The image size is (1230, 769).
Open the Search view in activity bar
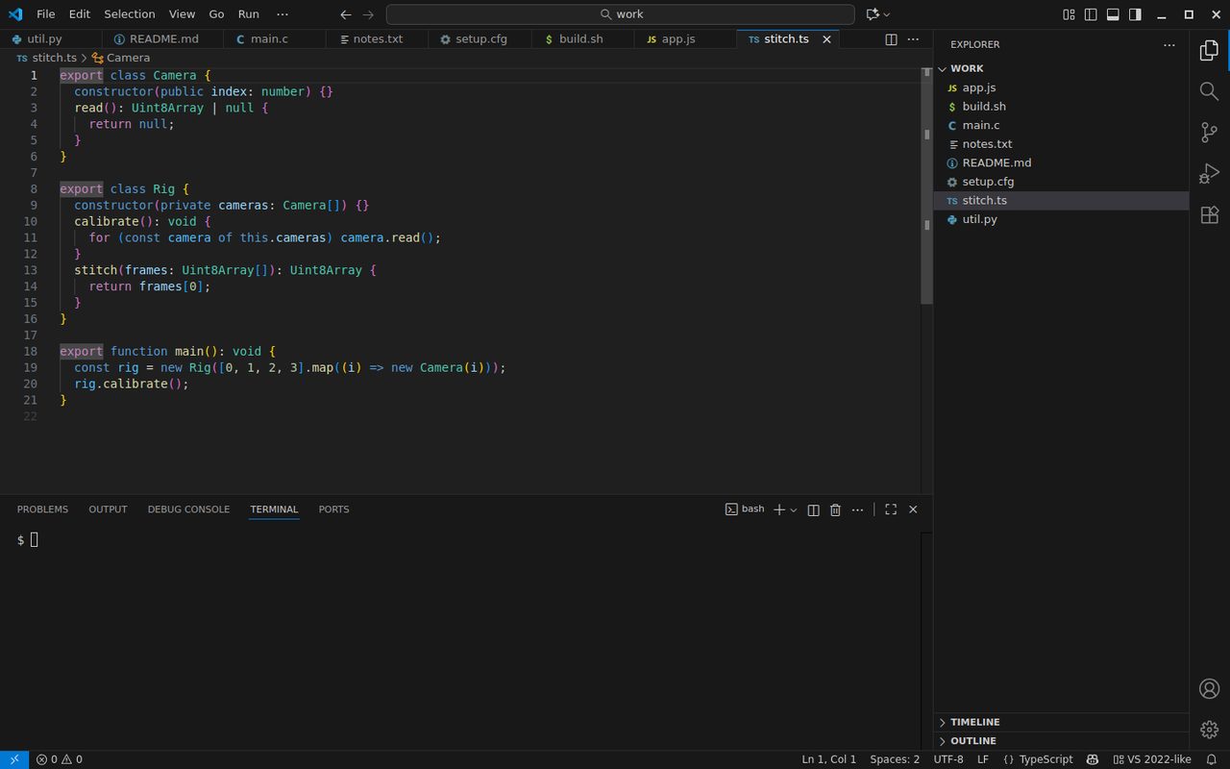point(1209,91)
